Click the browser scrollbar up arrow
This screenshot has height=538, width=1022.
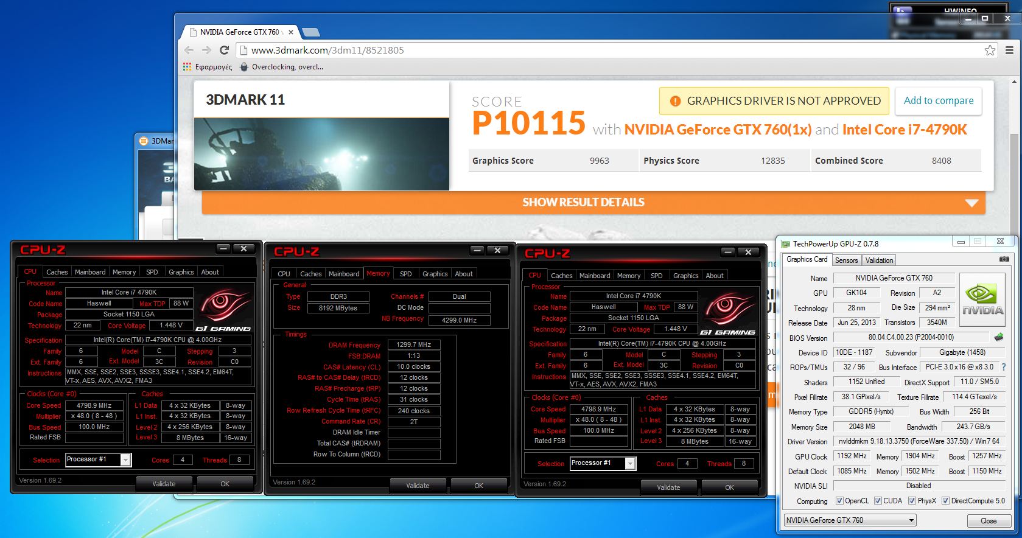pos(1013,81)
